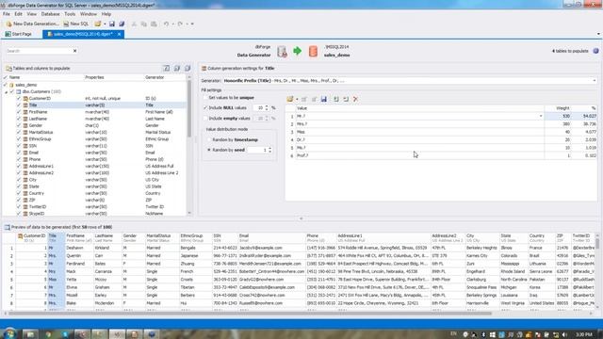Click the save icon above the Value grid

(x=324, y=99)
